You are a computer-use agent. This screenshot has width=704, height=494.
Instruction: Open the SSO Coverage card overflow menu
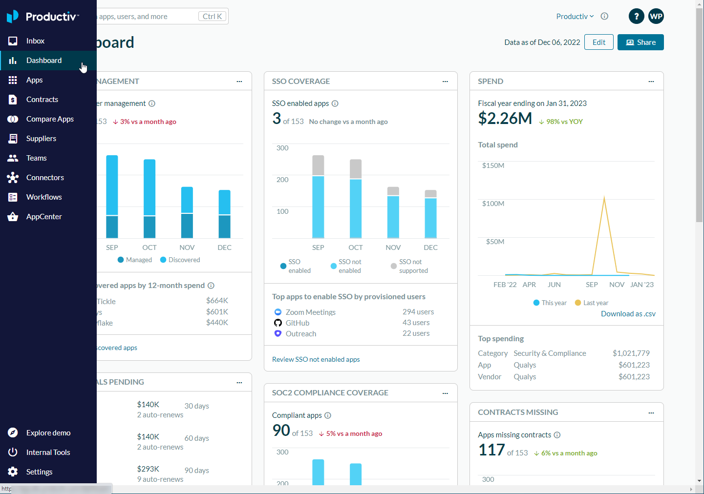pos(445,81)
